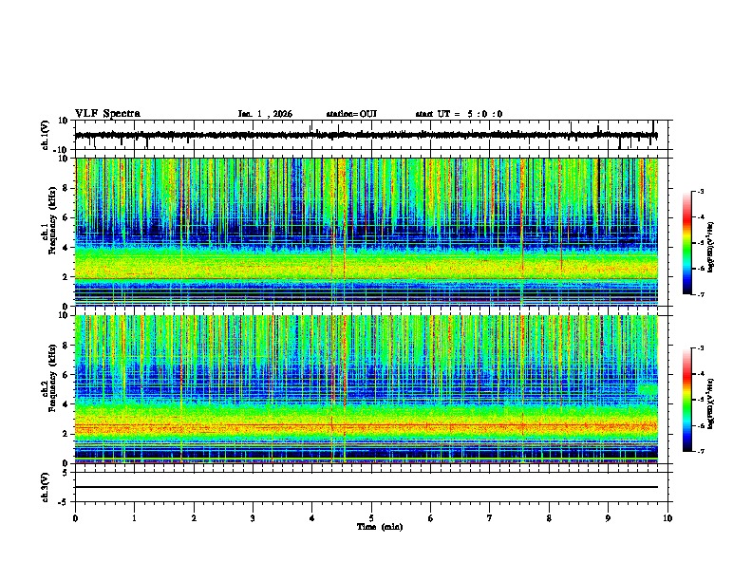The height and width of the screenshot is (581, 752).
Task: Click the "8" kHz tick of ch.2 spectrogram
Action: [x=66, y=346]
